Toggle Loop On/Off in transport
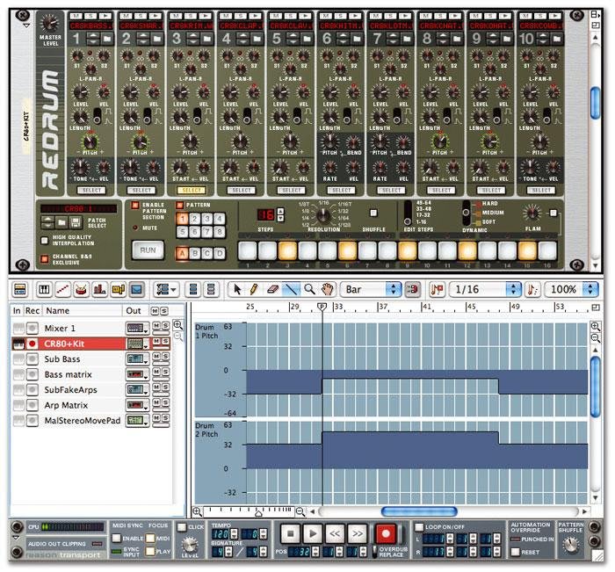 coord(420,525)
